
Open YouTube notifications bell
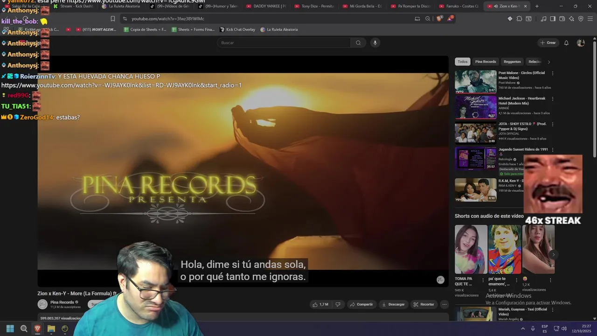click(x=566, y=42)
